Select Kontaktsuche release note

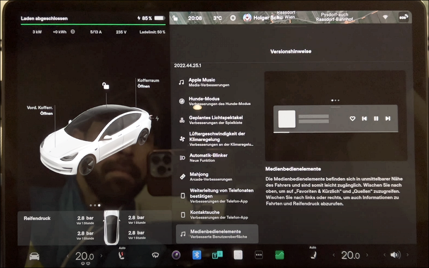tap(217, 215)
